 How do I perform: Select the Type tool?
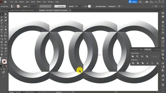click(2, 24)
